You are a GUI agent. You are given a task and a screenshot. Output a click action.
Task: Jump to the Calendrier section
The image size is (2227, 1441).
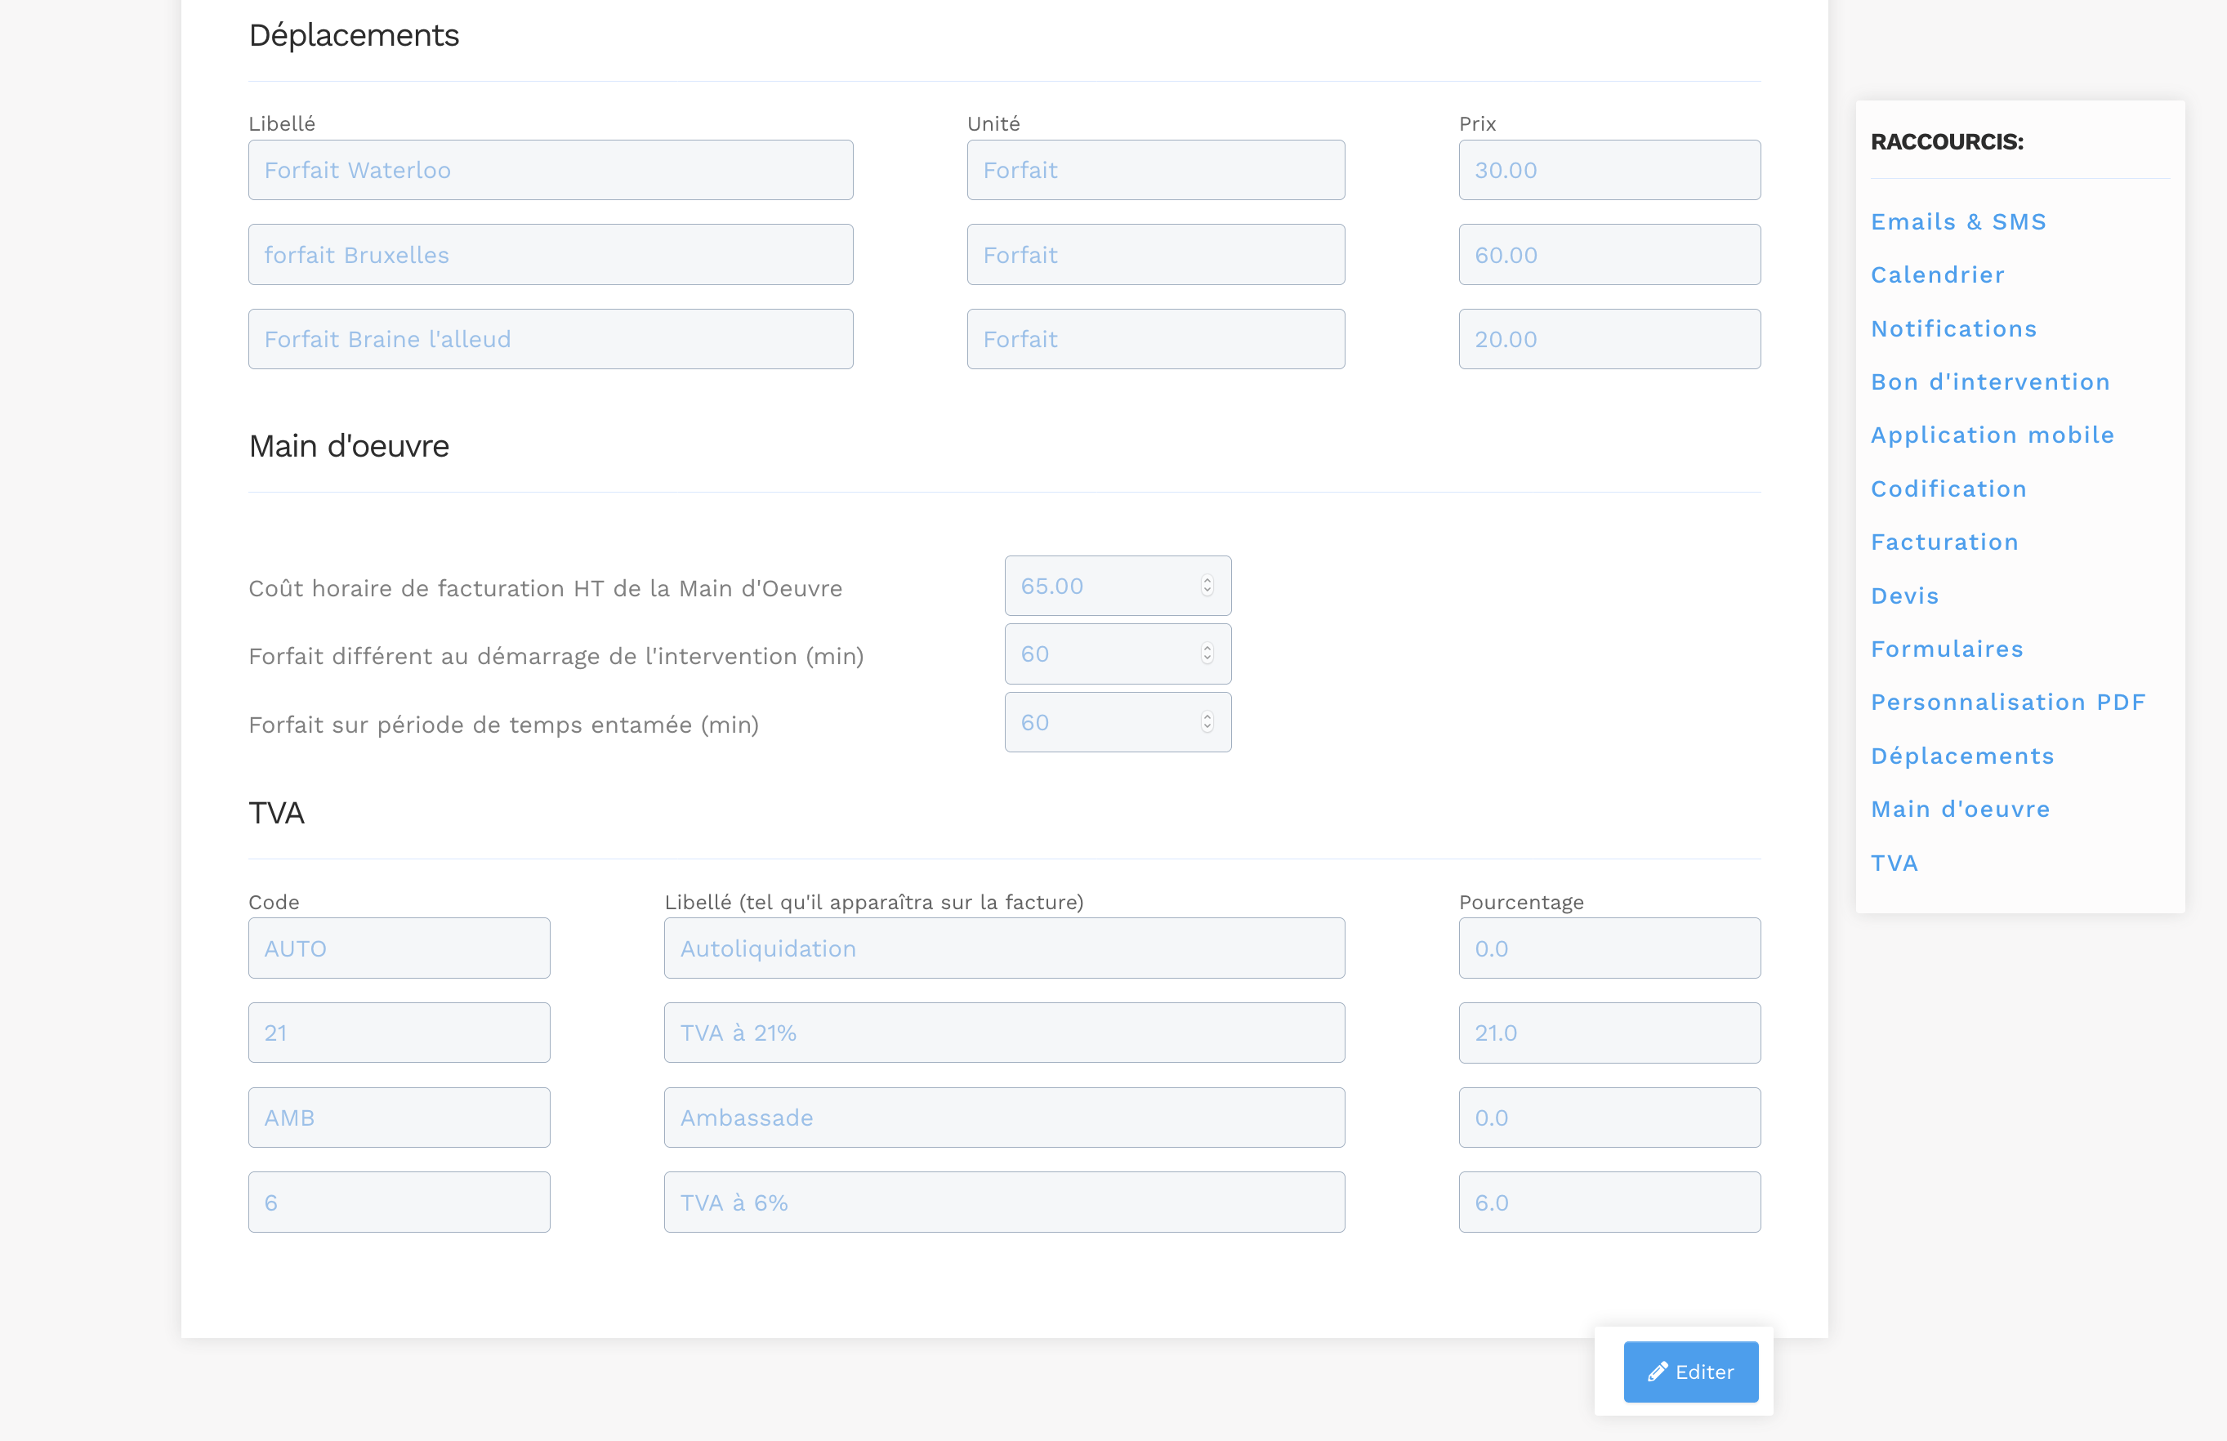click(1937, 275)
